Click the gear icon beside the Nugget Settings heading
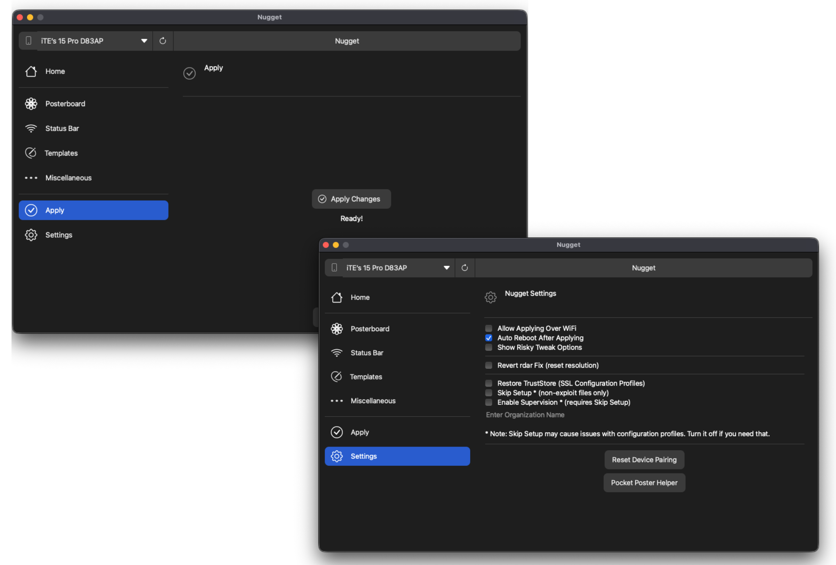Viewport: 836px width, 565px height. (x=491, y=297)
